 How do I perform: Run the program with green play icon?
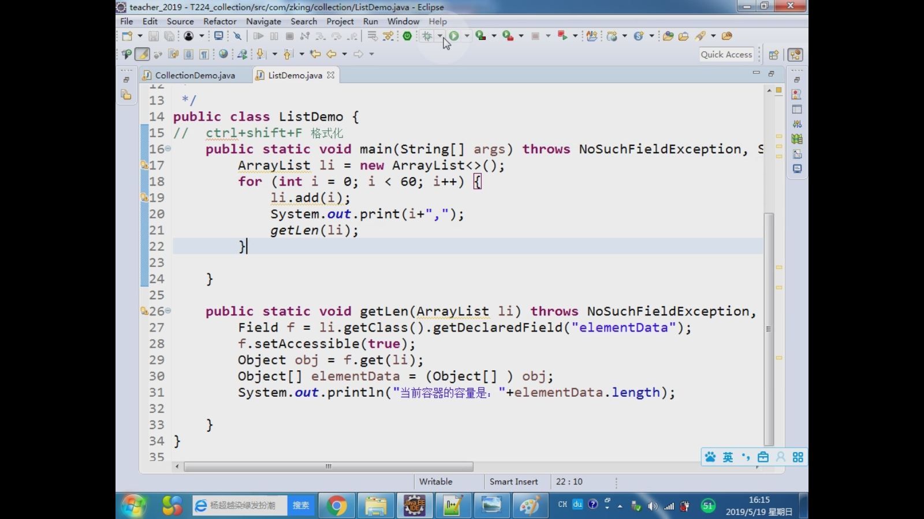point(454,36)
